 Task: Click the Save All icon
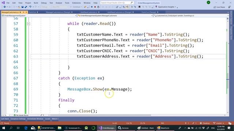tap(26, 7)
